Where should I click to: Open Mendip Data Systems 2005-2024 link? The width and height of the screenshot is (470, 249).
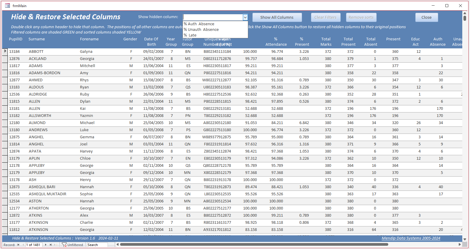pyautogui.click(x=411, y=238)
